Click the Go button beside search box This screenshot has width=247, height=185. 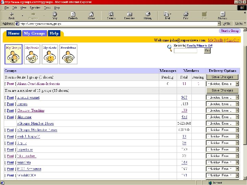tap(207, 50)
